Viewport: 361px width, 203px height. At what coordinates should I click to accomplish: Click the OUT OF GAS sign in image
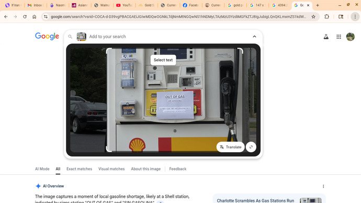pos(175,105)
